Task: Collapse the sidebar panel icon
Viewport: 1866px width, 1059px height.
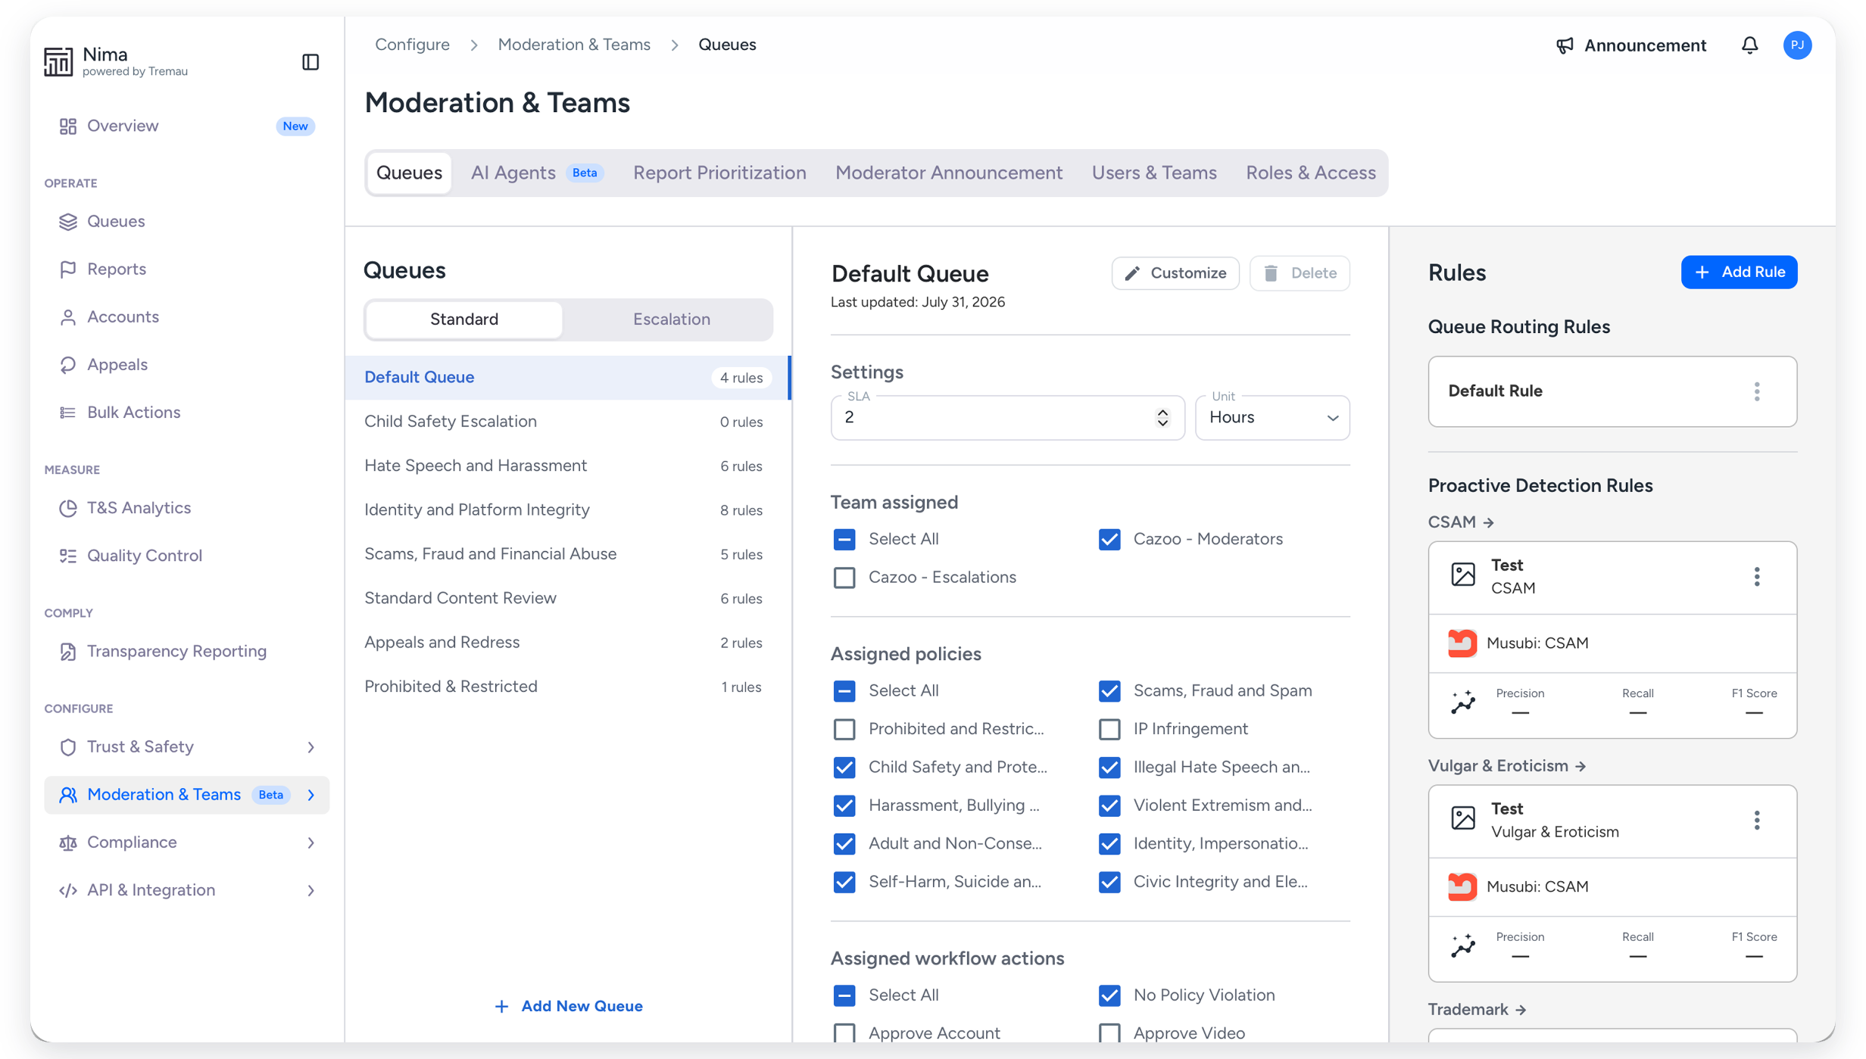Action: 310,61
